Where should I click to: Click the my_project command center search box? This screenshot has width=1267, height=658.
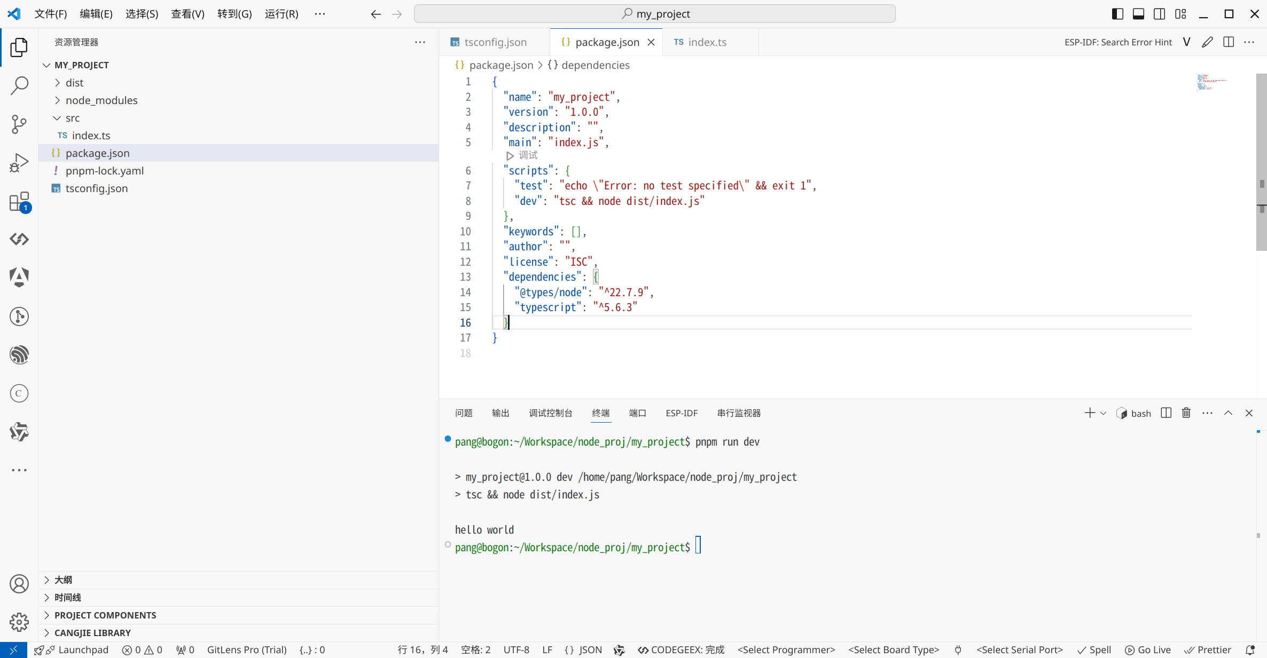(x=654, y=14)
